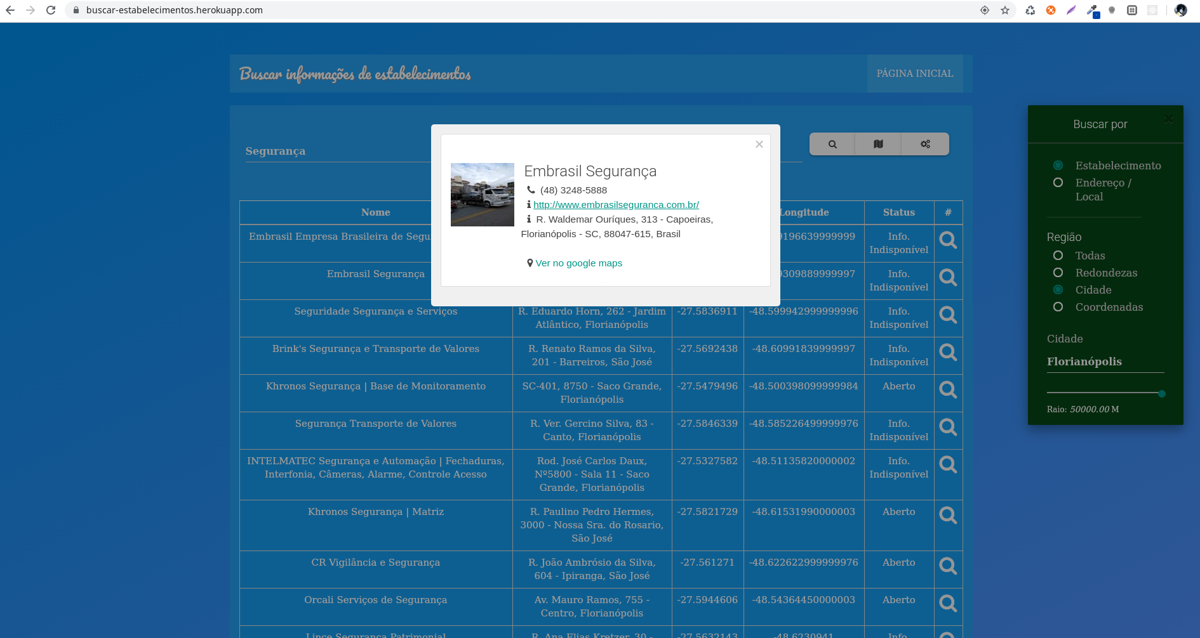
Task: Select Cidade region option
Action: (1058, 290)
